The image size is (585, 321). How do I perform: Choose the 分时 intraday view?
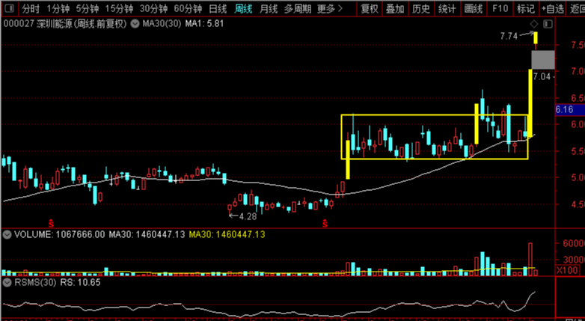pos(29,9)
